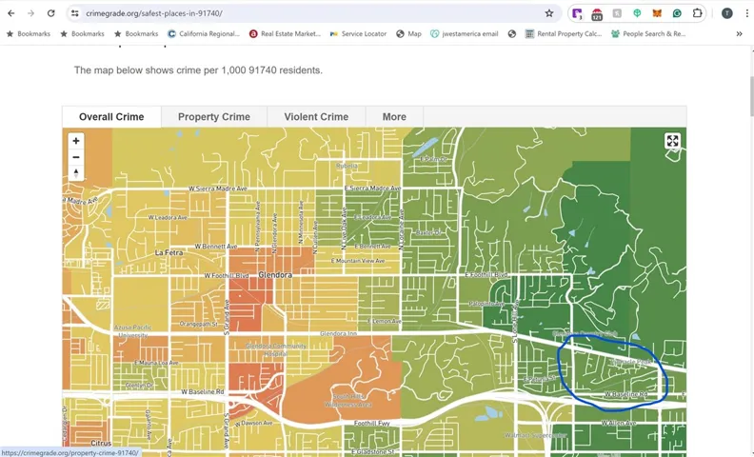Open the first Bookmarks folder
The height and width of the screenshot is (457, 754).
(x=29, y=33)
